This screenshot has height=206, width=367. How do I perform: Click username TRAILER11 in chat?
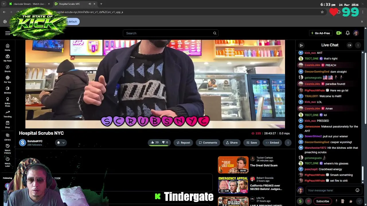pyautogui.click(x=311, y=96)
